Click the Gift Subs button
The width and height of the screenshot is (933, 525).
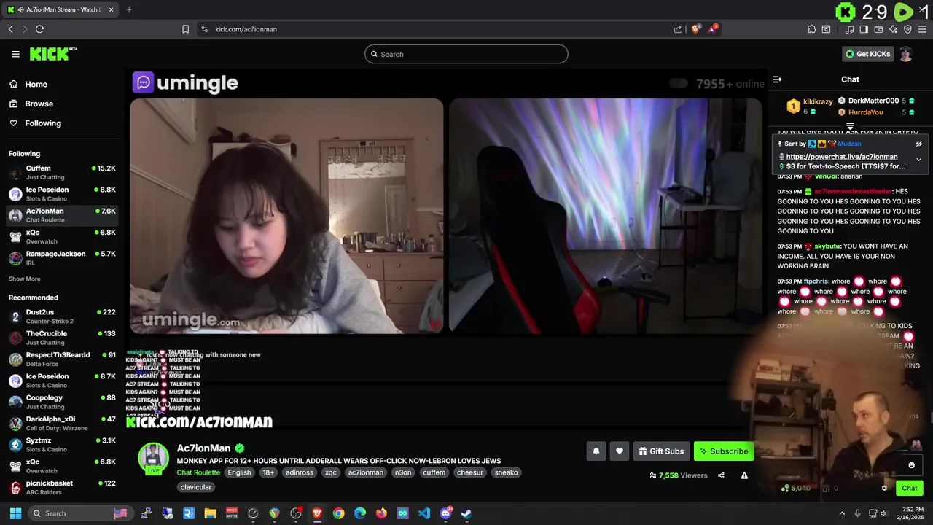click(661, 451)
